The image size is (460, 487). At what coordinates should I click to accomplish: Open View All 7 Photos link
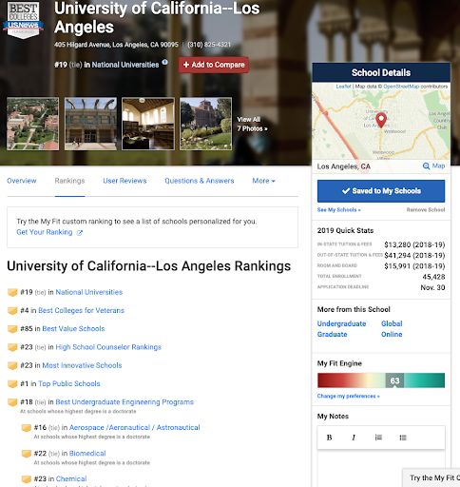pos(252,124)
